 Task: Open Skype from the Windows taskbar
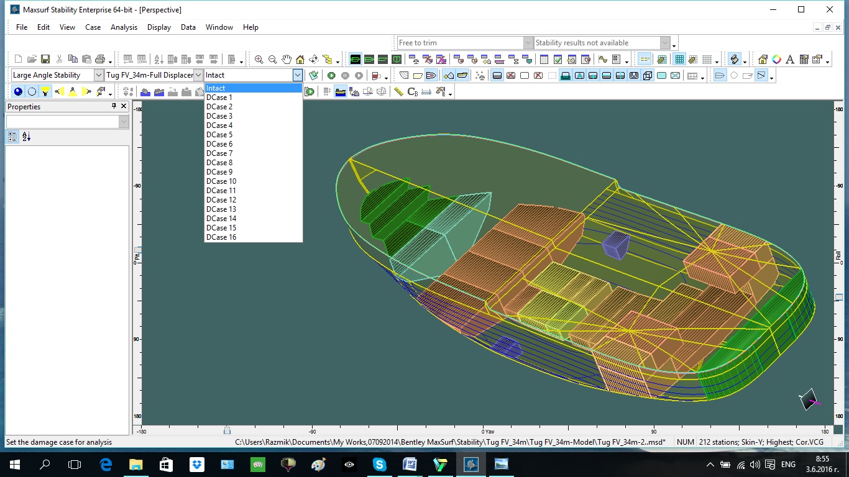[379, 464]
